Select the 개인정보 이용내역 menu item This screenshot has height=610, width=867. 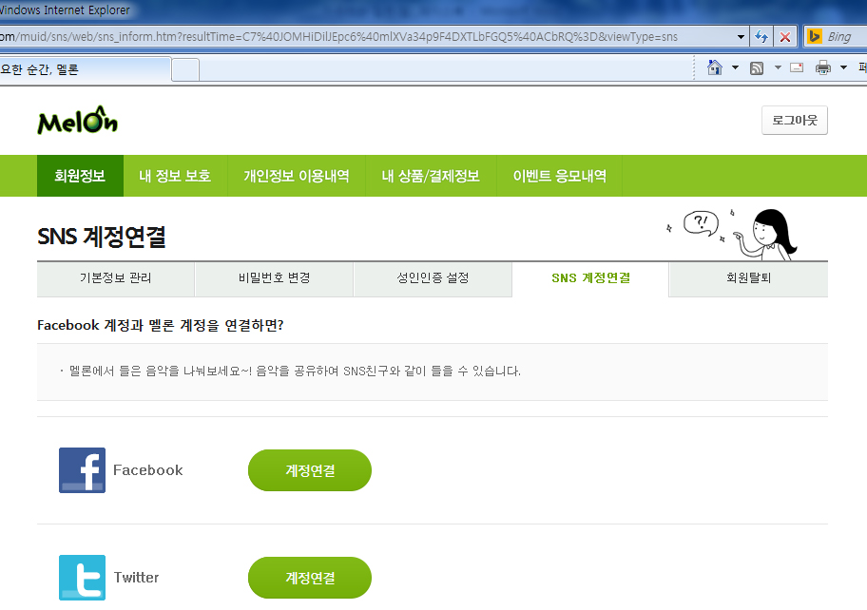(296, 176)
